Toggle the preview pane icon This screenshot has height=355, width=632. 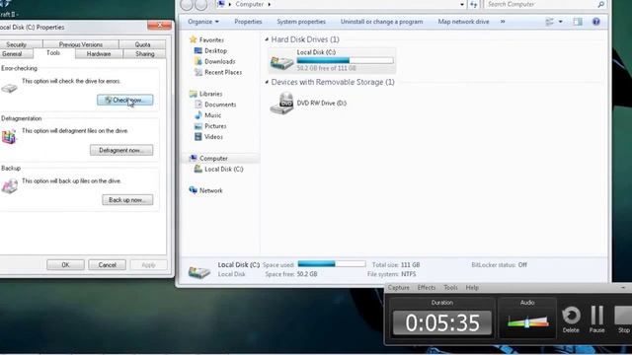(578, 22)
